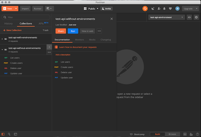Click the Import button
This screenshot has height=137, width=201.
click(x=25, y=8)
